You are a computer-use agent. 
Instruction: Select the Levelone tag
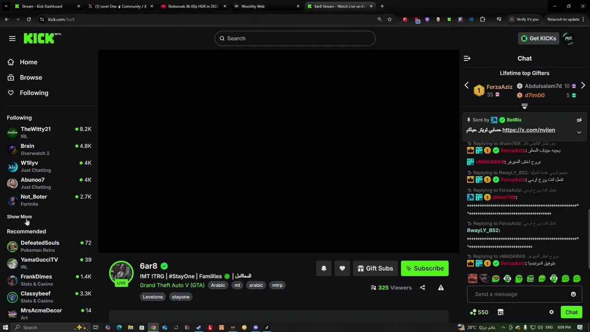153,297
